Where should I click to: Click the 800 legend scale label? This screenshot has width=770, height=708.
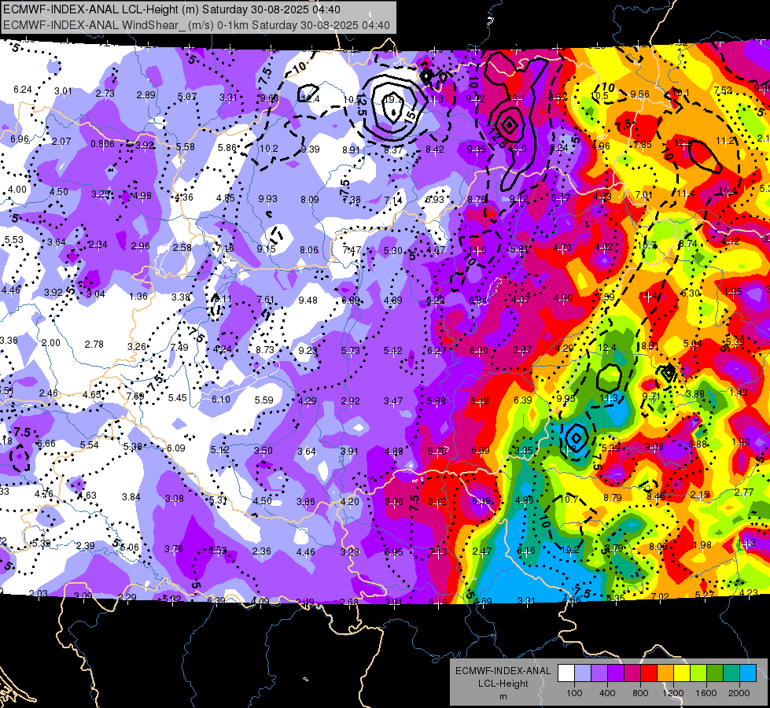640,693
